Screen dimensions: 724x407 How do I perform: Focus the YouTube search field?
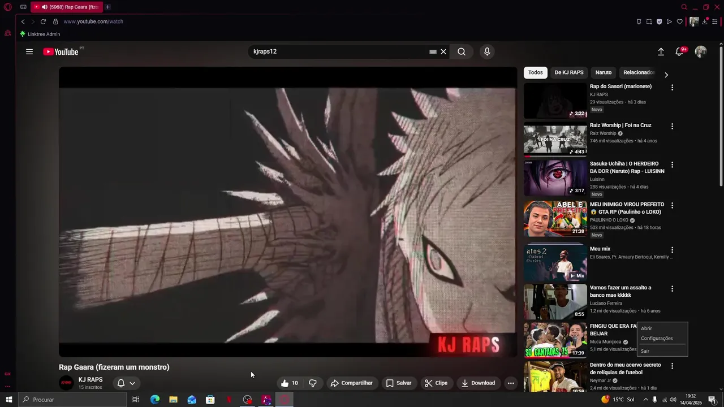(338, 51)
